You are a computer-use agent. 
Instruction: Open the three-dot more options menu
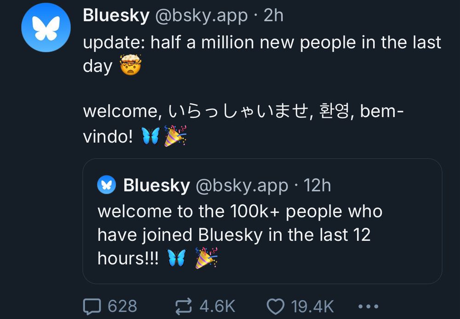[368, 306]
